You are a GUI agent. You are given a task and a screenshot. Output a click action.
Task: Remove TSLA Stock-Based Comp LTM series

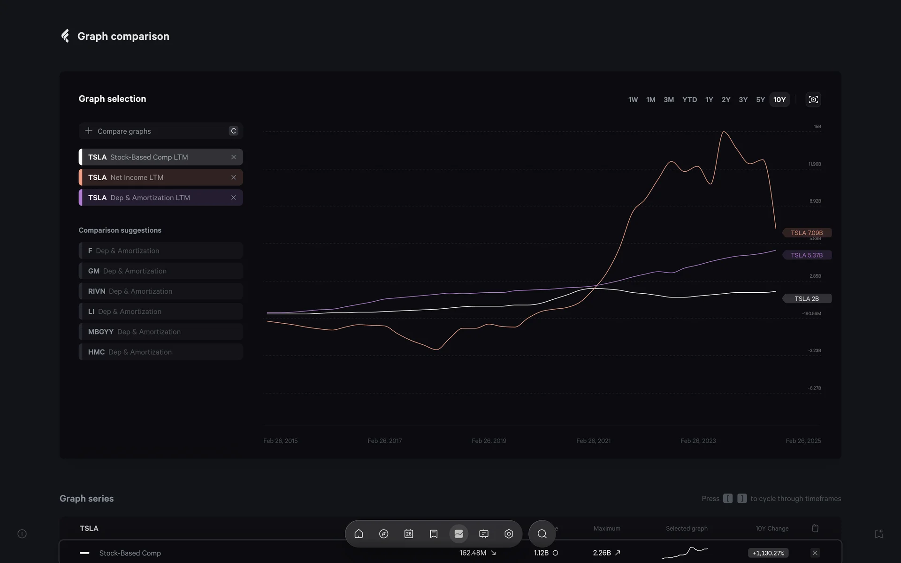coord(233,157)
